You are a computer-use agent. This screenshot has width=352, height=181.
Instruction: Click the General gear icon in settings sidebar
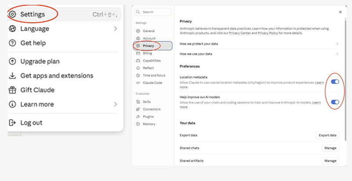pos(138,31)
